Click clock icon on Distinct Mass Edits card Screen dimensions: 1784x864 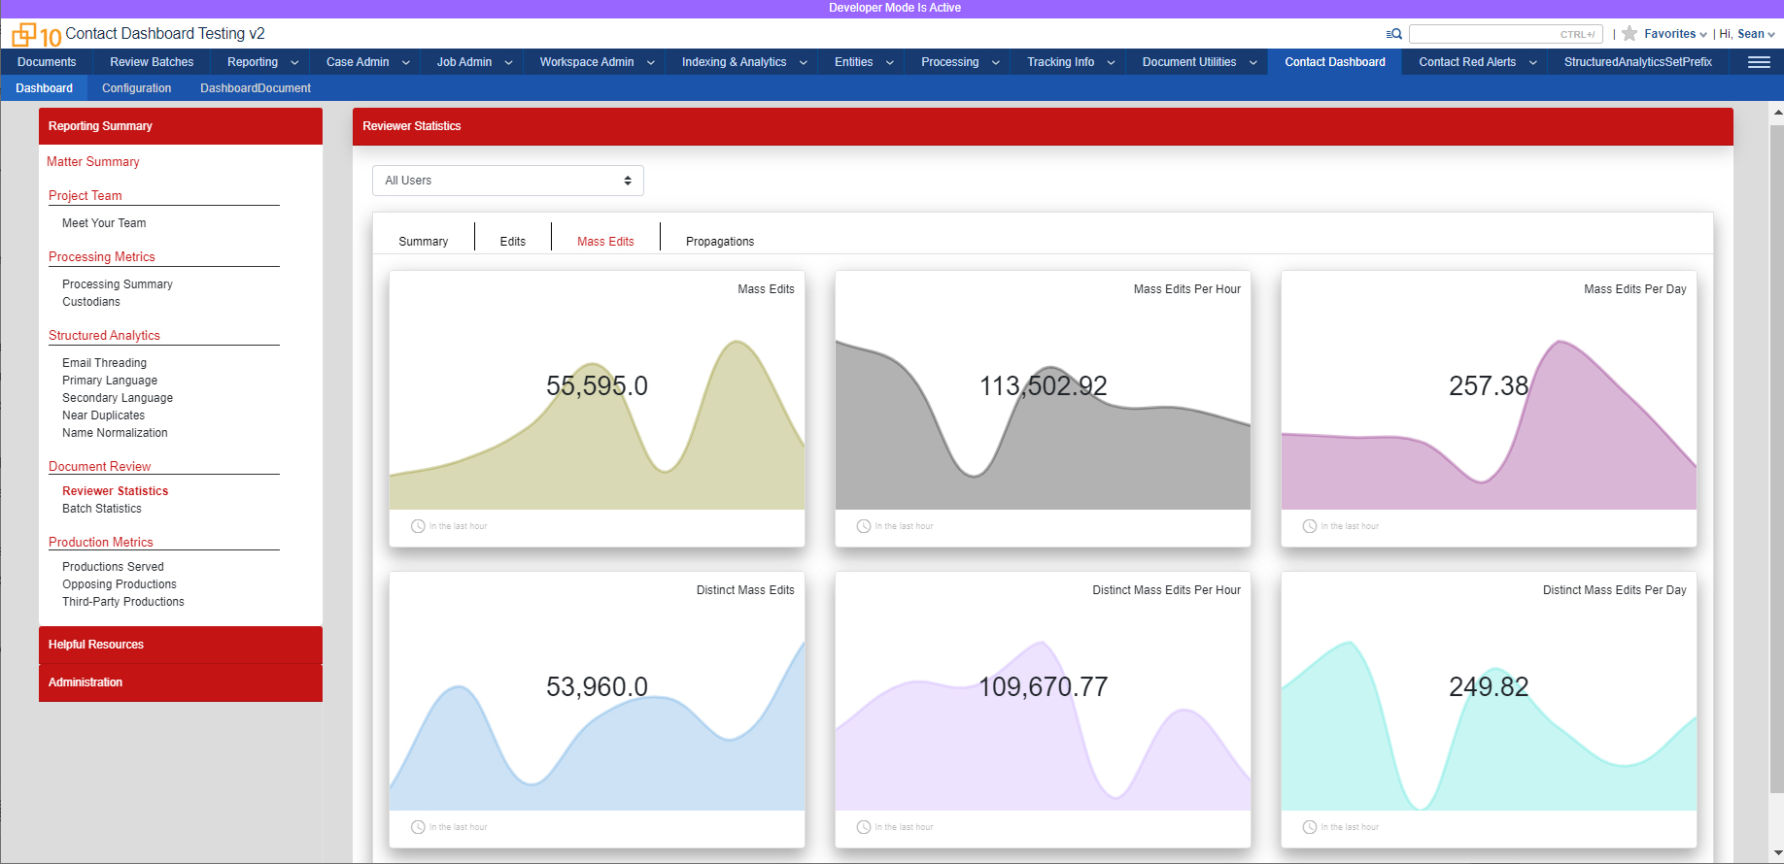(418, 827)
